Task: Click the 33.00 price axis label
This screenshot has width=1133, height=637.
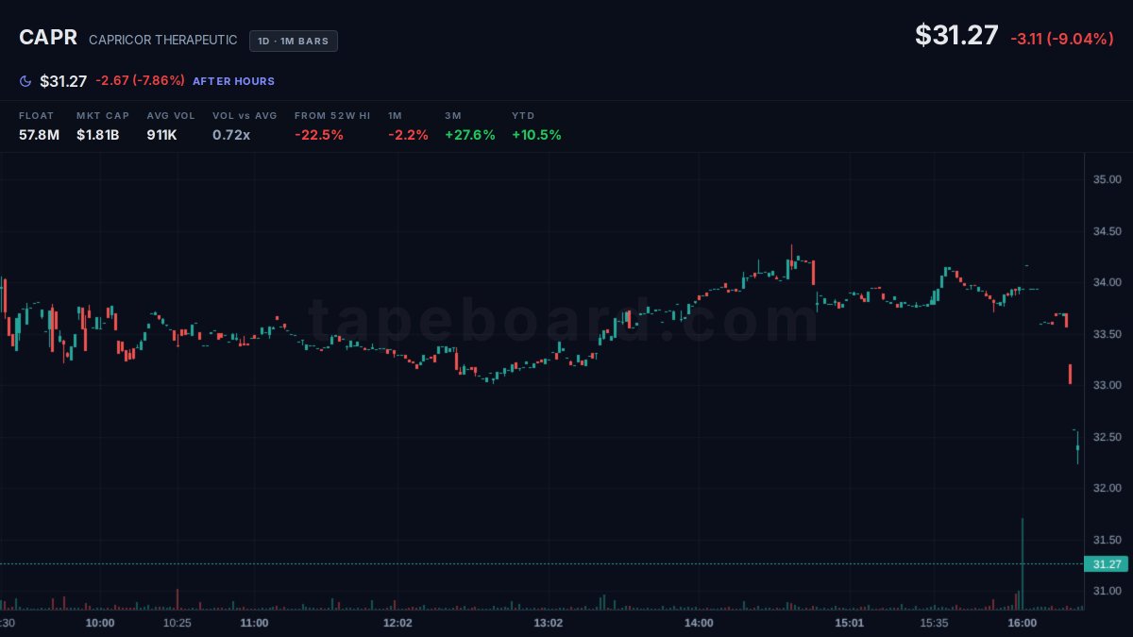Action: tap(1107, 386)
